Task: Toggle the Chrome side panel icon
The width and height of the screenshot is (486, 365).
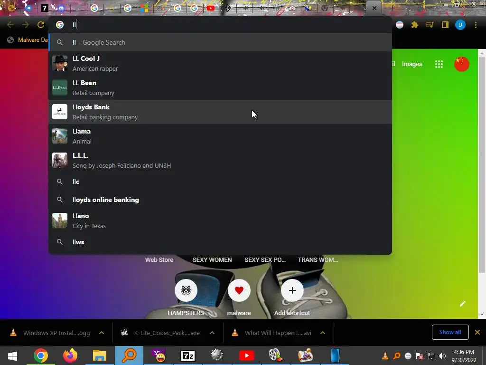Action: 445,25
